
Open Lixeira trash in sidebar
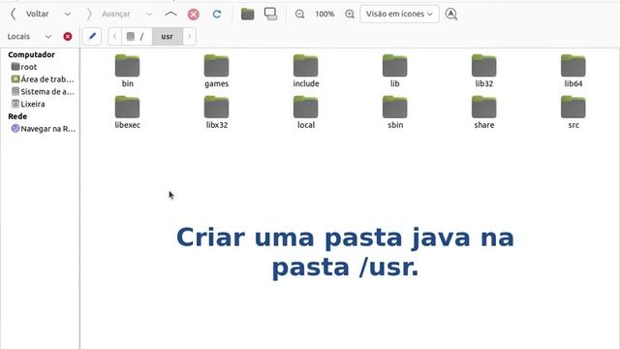28,104
